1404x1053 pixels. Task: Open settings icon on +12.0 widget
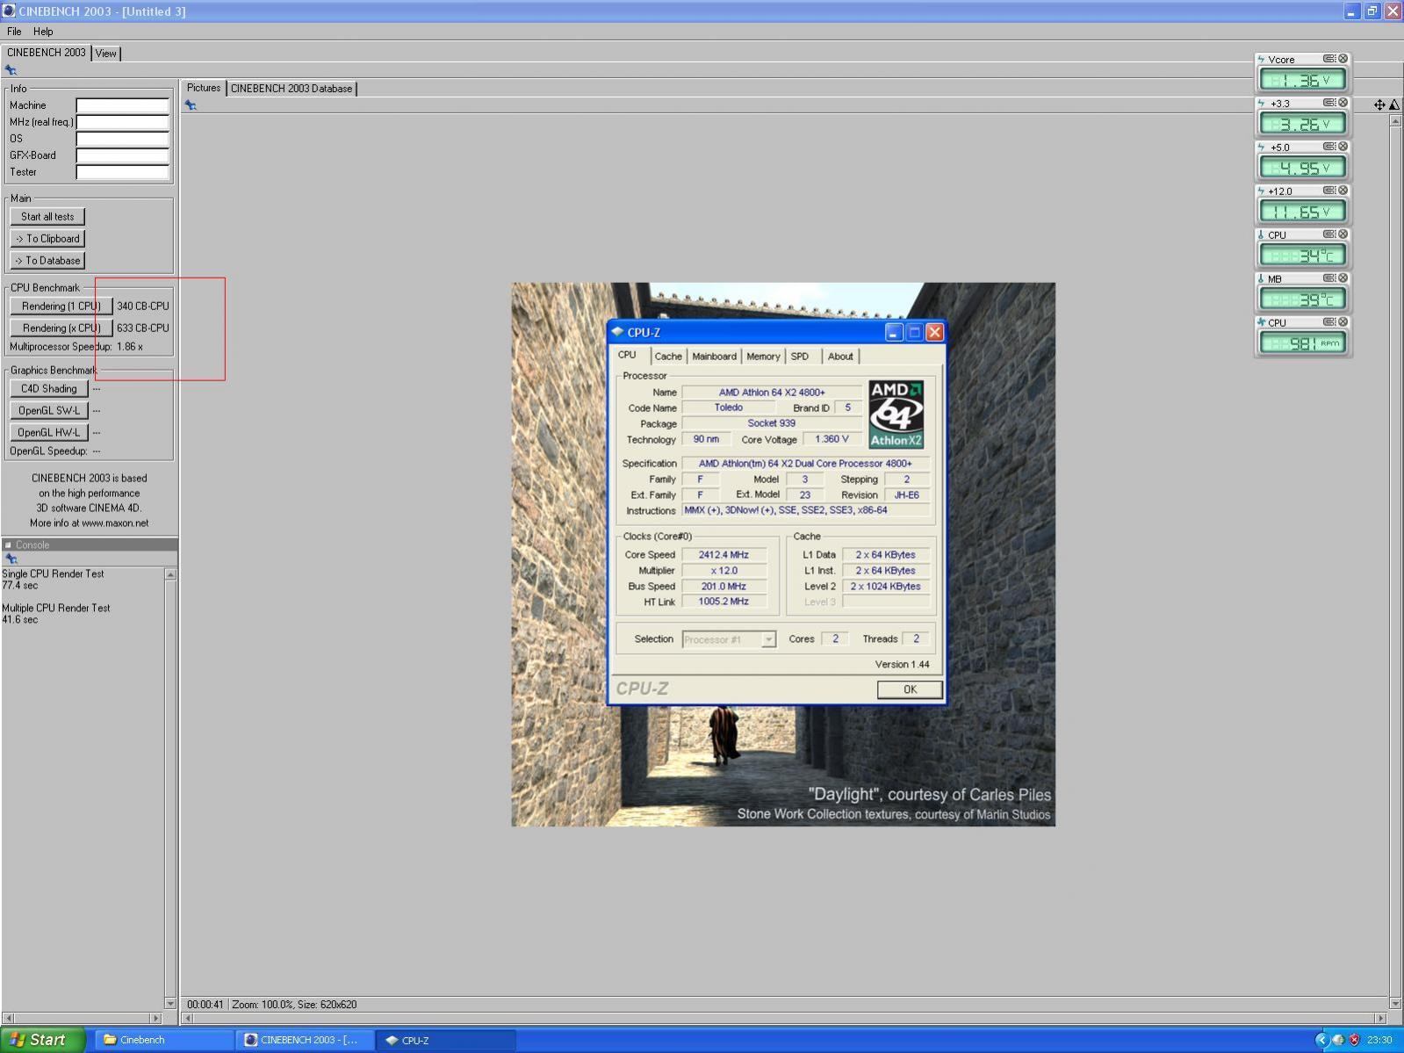1329,191
